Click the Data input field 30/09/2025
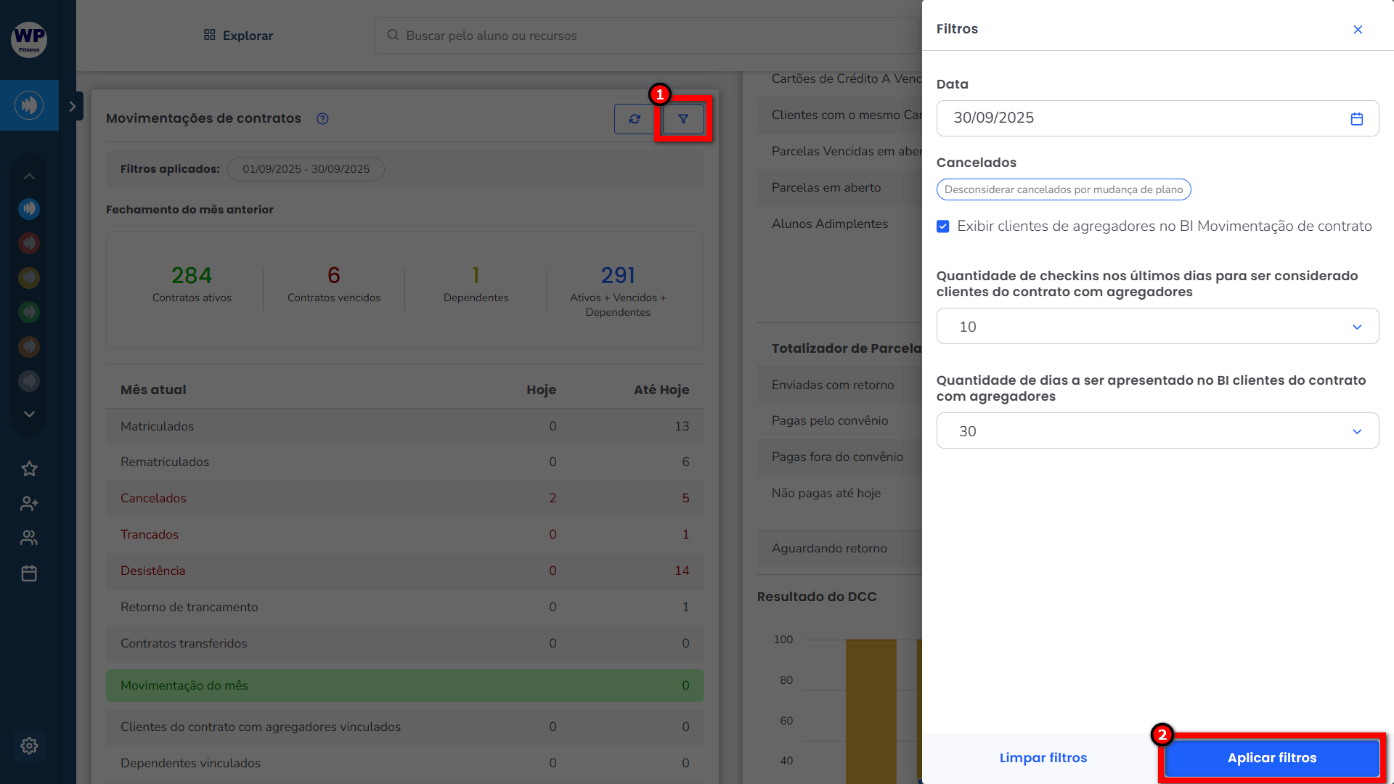 [1140, 118]
